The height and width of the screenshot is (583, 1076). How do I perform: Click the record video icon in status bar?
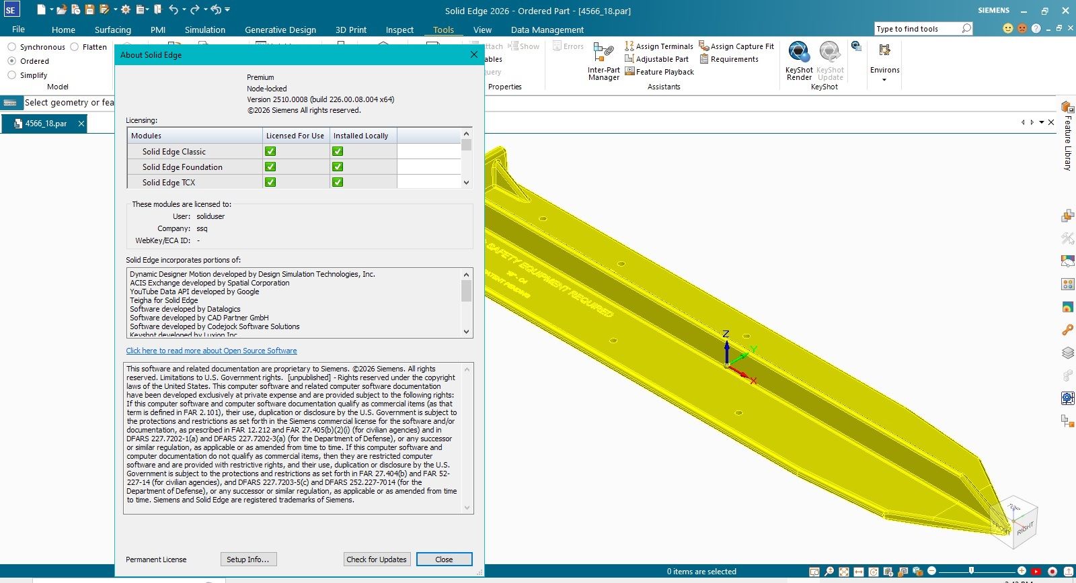point(1052,572)
